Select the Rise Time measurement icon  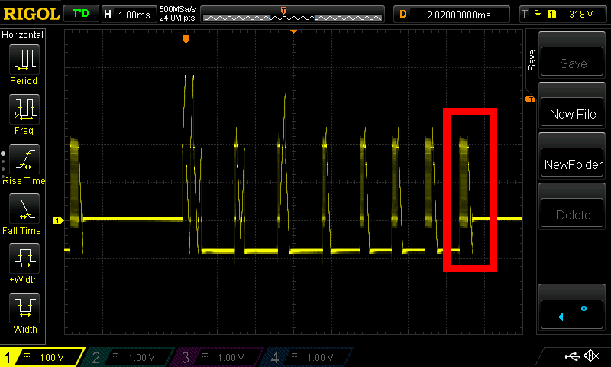tap(24, 159)
